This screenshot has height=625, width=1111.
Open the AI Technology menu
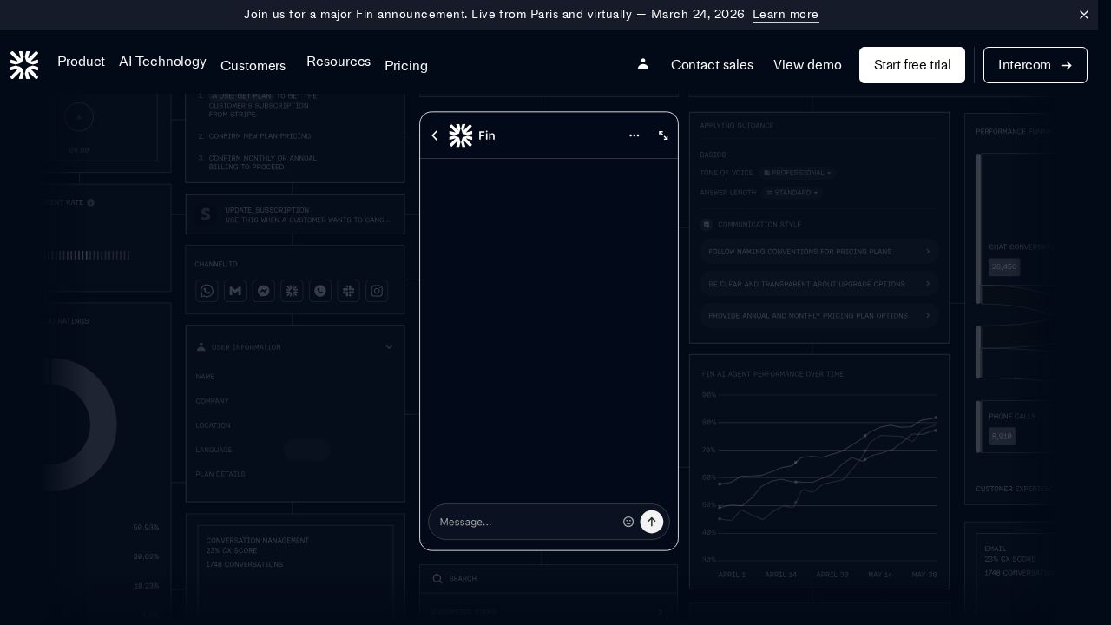[162, 62]
